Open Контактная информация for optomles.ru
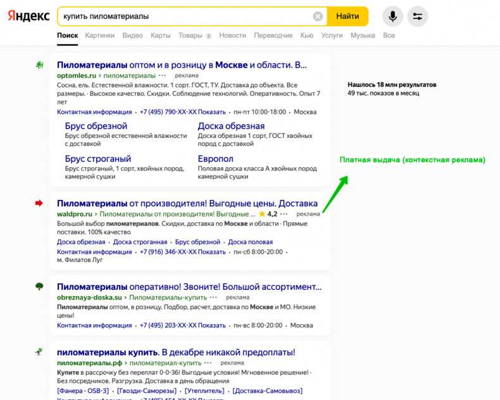Image resolution: width=500 pixels, height=400 pixels. (x=94, y=112)
